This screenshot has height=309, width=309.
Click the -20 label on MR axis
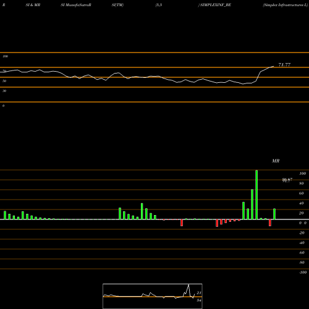[302, 233]
